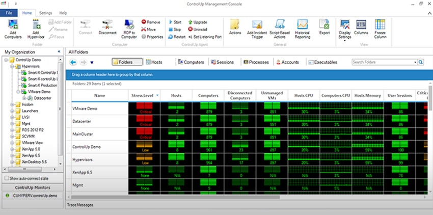Viewport: 433px width, 215px height.
Task: Sort by Disconnected Computers column header
Action: pyautogui.click(x=240, y=96)
